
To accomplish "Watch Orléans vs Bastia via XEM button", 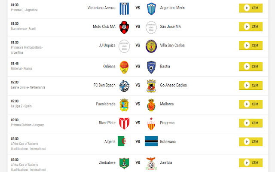I will 251,67.
